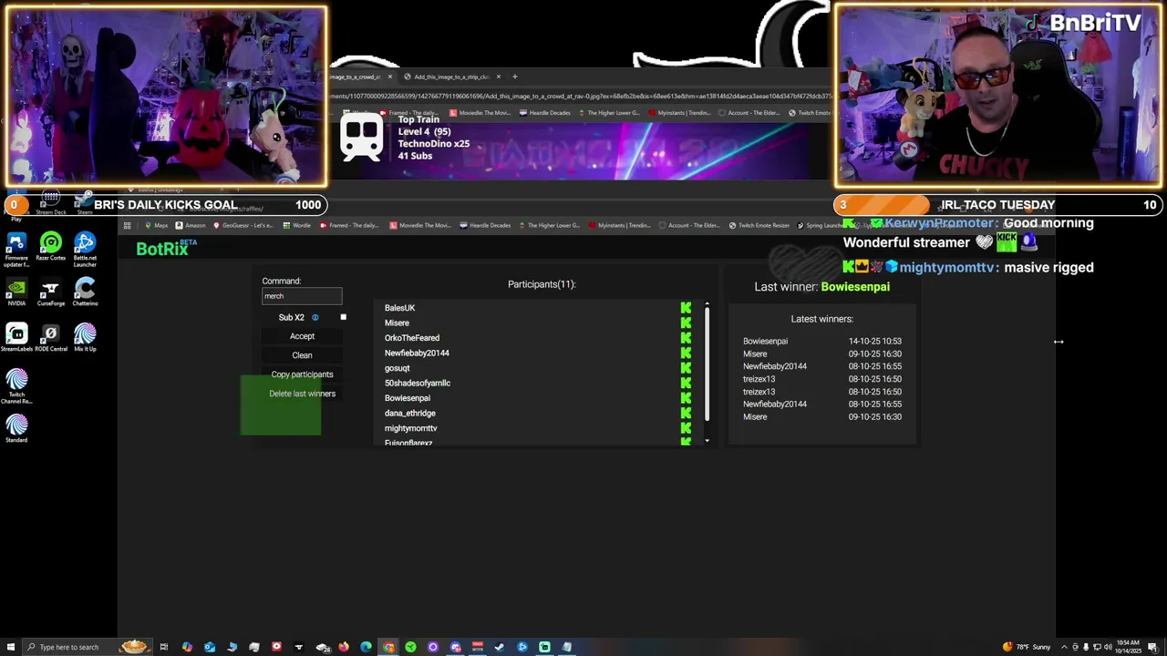Open the CurseForge desktop icon

(x=51, y=292)
